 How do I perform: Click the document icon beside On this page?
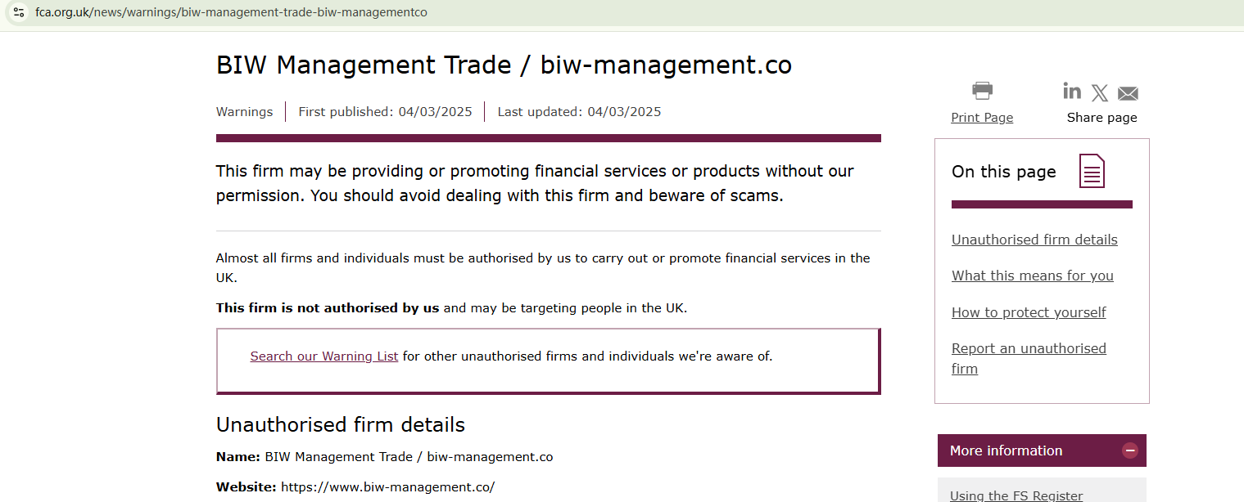click(1092, 171)
